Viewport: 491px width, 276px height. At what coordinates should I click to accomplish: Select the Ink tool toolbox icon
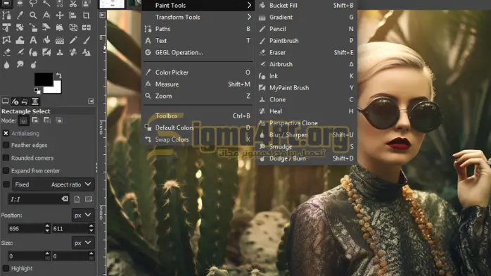(x=33, y=52)
